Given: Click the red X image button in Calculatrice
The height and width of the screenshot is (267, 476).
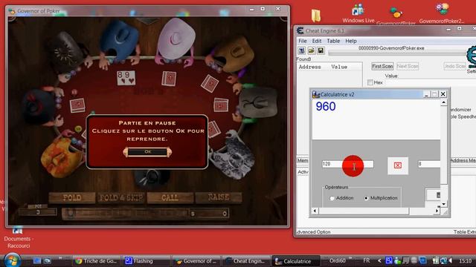Looking at the screenshot, I should pos(398,165).
